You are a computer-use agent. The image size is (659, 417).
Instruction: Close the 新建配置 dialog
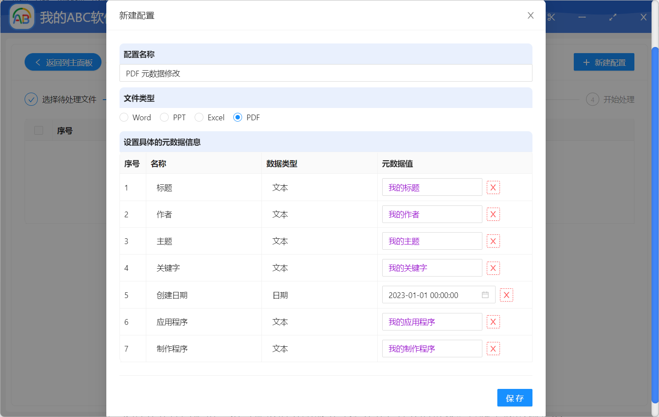coord(530,15)
